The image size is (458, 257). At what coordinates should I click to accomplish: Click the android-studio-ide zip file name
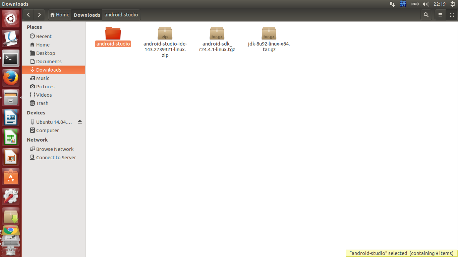pyautogui.click(x=165, y=50)
